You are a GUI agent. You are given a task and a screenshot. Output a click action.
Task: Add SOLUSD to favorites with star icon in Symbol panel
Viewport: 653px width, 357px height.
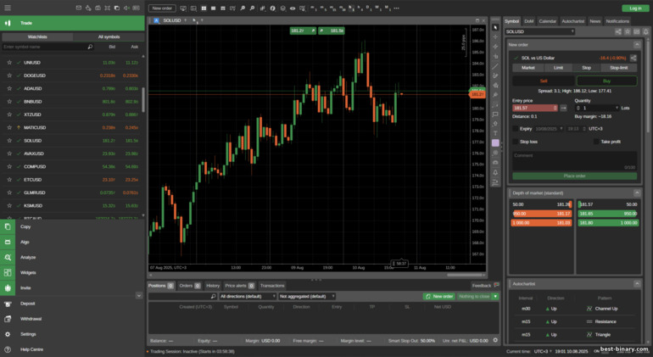(628, 31)
